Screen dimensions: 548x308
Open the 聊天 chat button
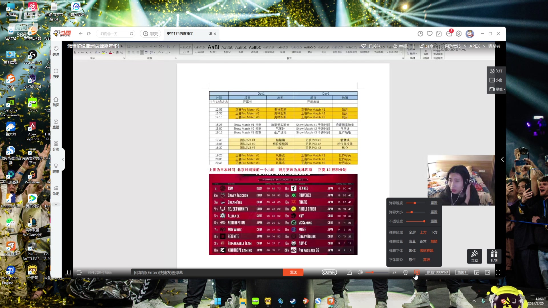point(150,34)
